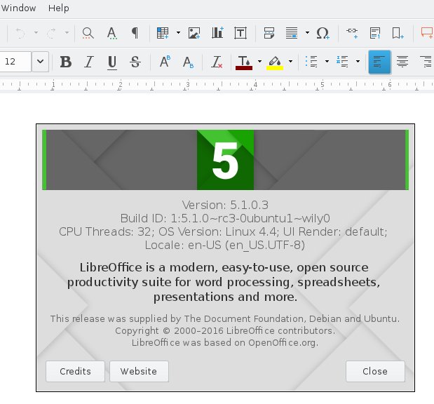Click the font size field showing 12
This screenshot has width=434, height=404.
pyautogui.click(x=15, y=62)
